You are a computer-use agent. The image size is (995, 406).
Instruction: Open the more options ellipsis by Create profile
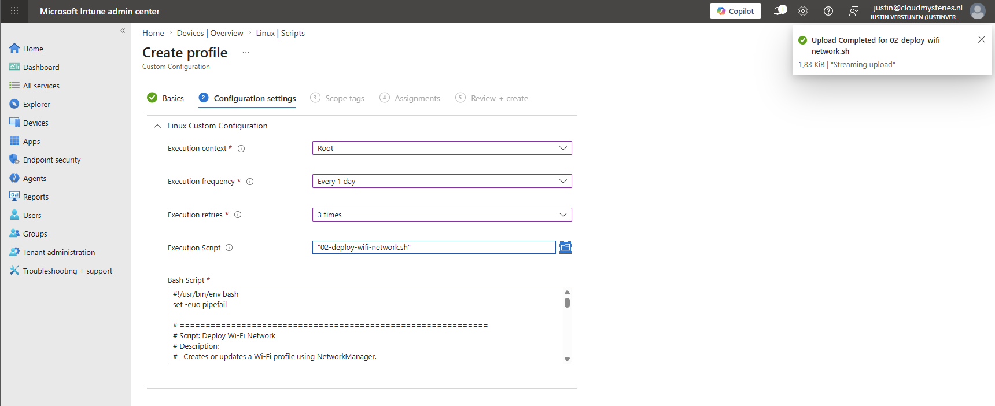[x=246, y=53]
